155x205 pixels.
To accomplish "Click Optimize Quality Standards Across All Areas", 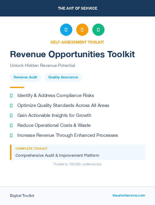I will (63, 105).
